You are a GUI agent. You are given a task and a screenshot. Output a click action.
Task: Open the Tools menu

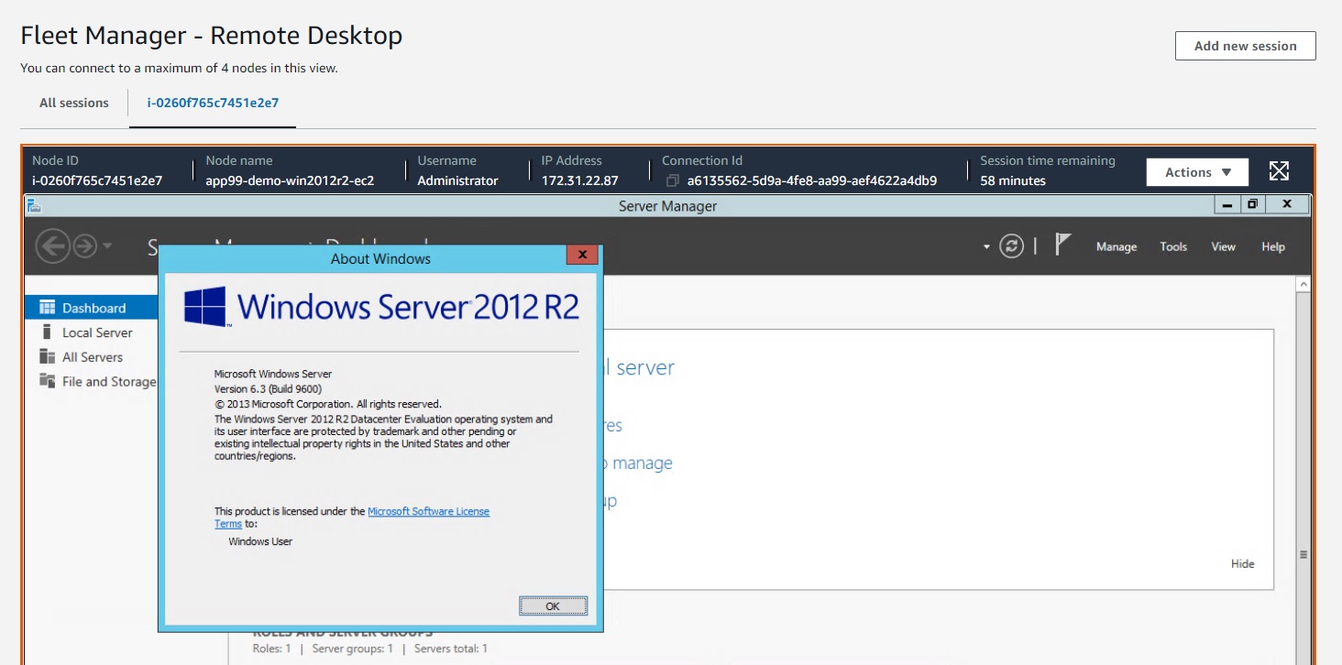tap(1172, 246)
